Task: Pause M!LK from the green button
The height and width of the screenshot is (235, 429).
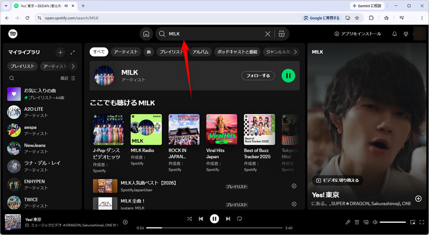Action: click(x=289, y=75)
